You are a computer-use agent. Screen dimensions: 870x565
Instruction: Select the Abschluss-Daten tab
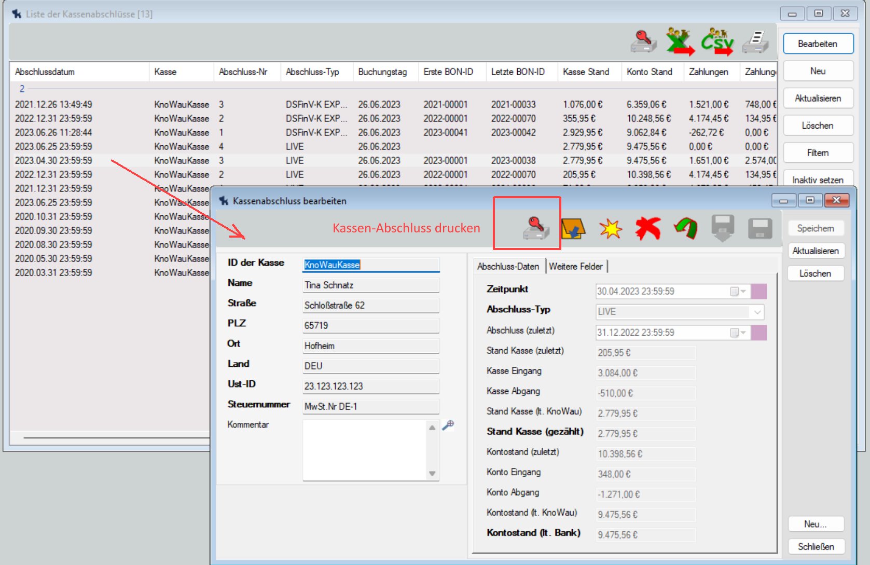coord(508,267)
